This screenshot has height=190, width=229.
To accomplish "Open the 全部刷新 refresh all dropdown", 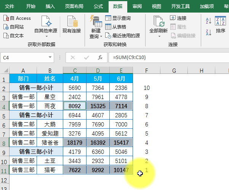I will [x=159, y=37].
